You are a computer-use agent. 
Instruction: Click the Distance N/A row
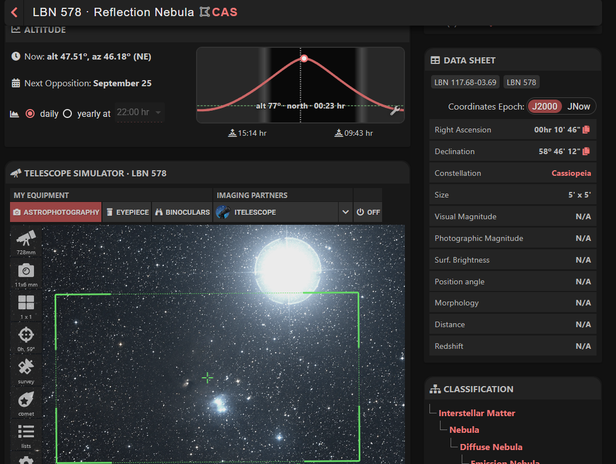coord(512,325)
